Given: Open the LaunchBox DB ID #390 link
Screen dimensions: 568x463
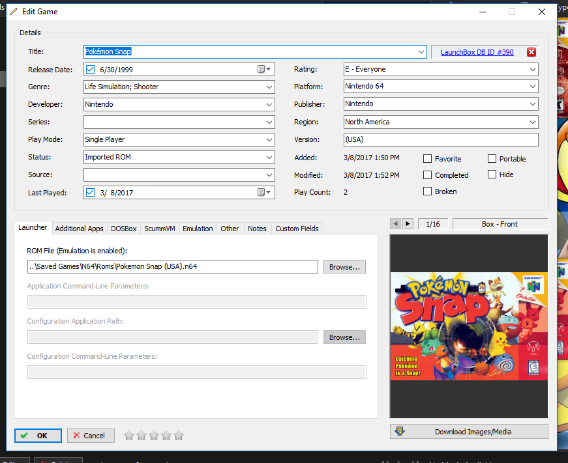Looking at the screenshot, I should 477,52.
